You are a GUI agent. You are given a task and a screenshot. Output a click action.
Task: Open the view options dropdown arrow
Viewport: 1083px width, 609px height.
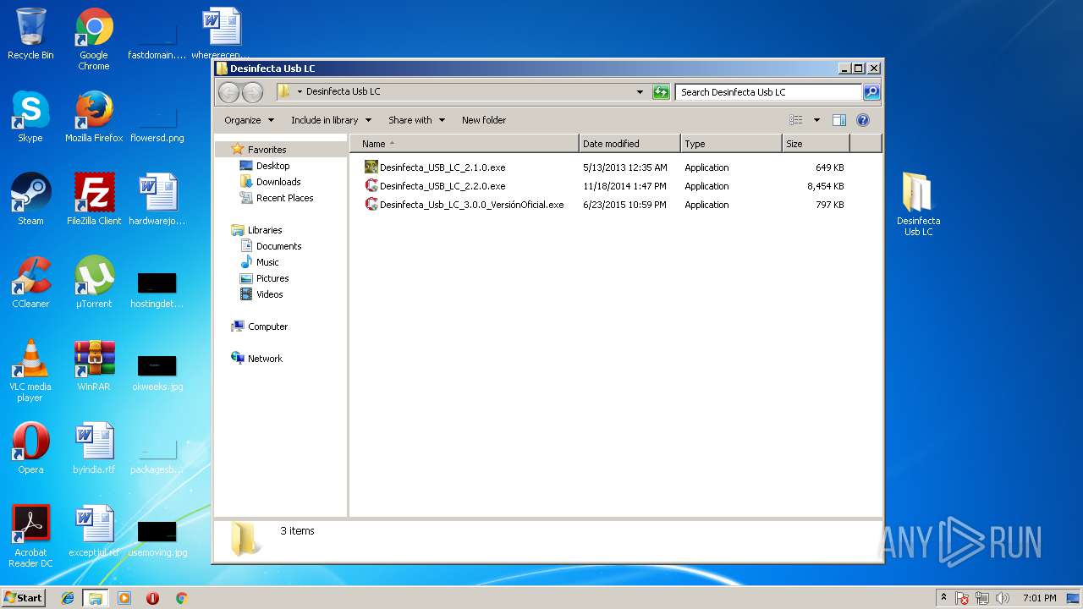click(816, 120)
